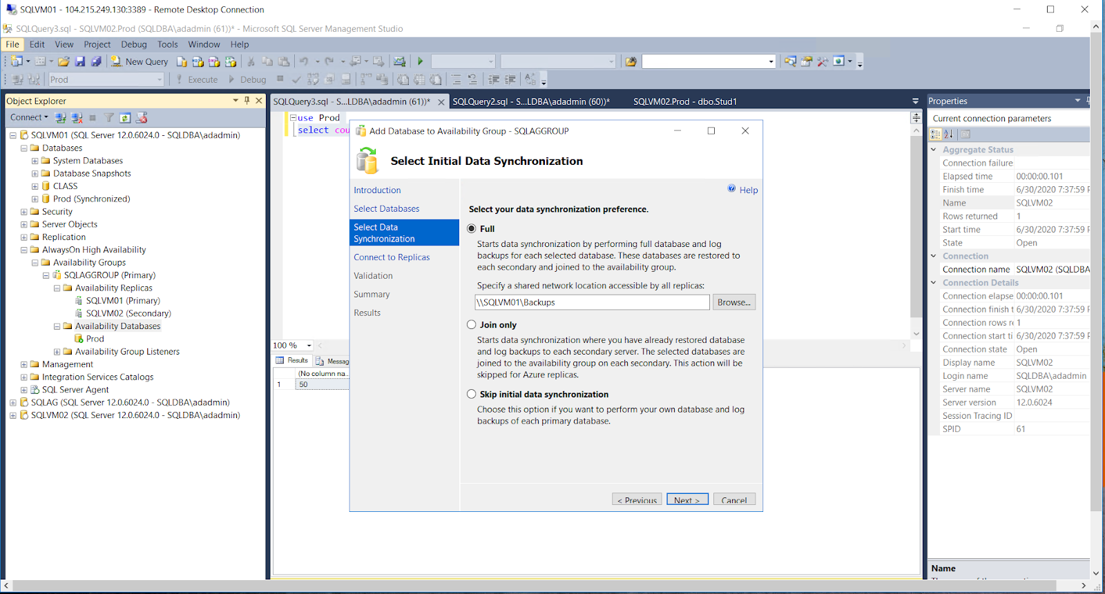The width and height of the screenshot is (1105, 594).
Task: Click the Categorized icon in Properties panel
Action: [936, 134]
